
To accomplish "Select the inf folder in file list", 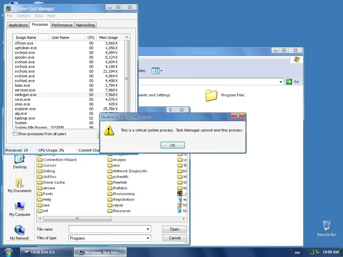I will [x=43, y=211].
